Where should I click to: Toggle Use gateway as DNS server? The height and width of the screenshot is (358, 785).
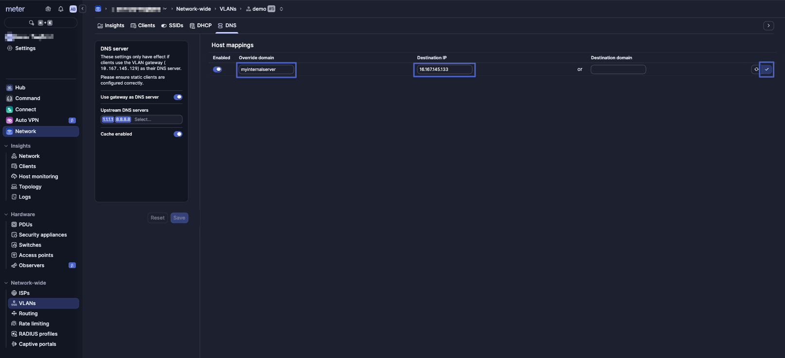coord(178,97)
